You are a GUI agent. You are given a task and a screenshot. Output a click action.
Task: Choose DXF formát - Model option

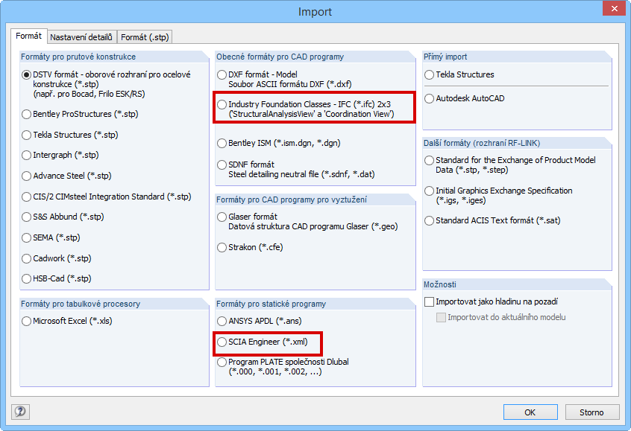pos(222,75)
